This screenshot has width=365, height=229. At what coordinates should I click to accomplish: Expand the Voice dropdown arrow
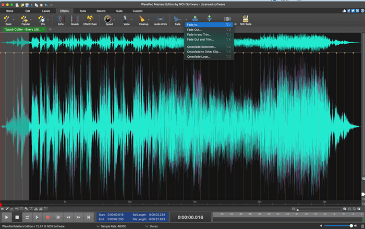[x=131, y=20]
